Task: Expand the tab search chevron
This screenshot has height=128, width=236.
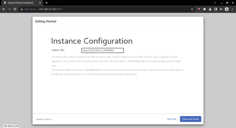Action: (215, 3)
